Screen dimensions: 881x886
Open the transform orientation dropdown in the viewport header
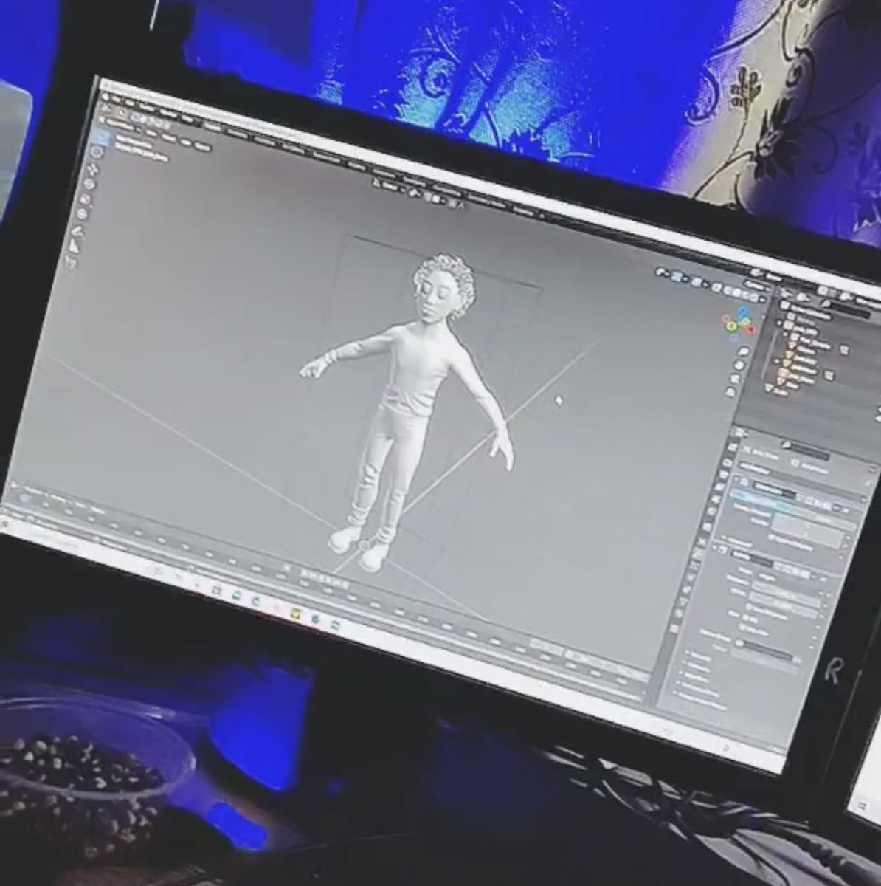390,186
